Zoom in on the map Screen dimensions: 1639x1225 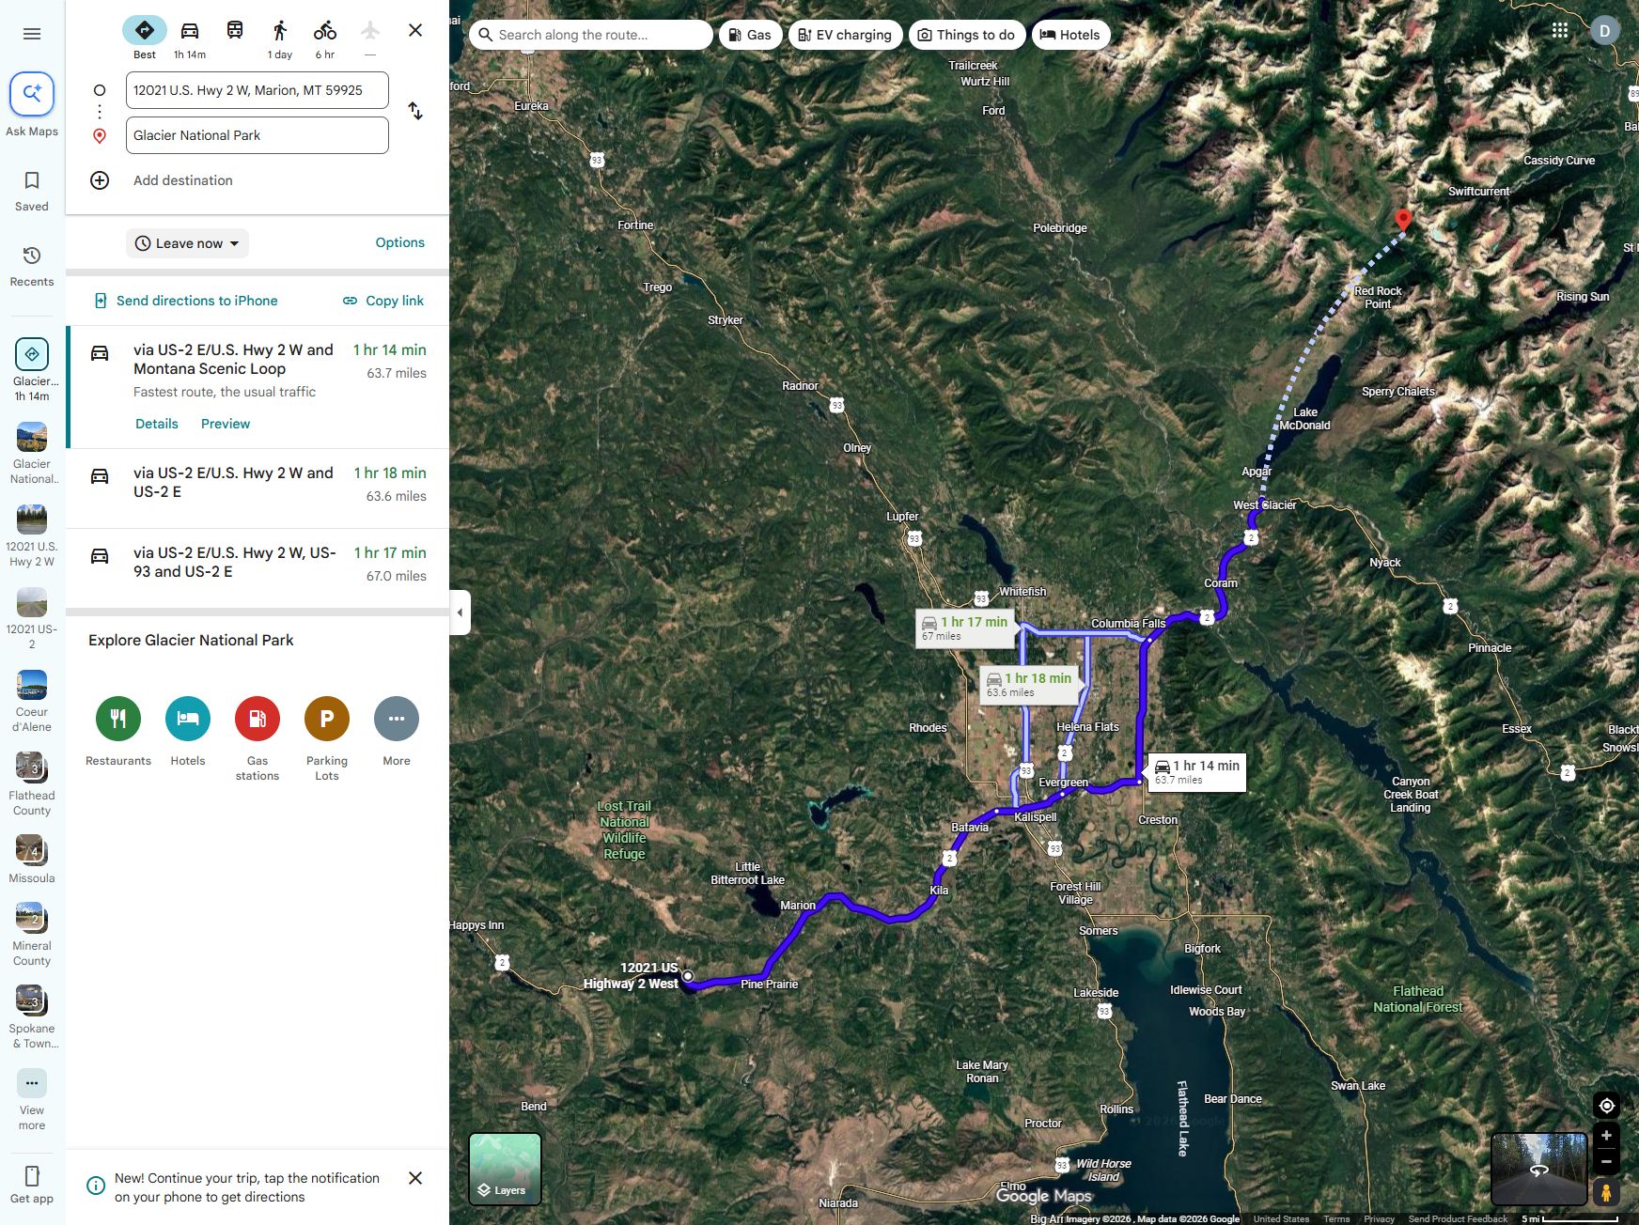point(1607,1136)
